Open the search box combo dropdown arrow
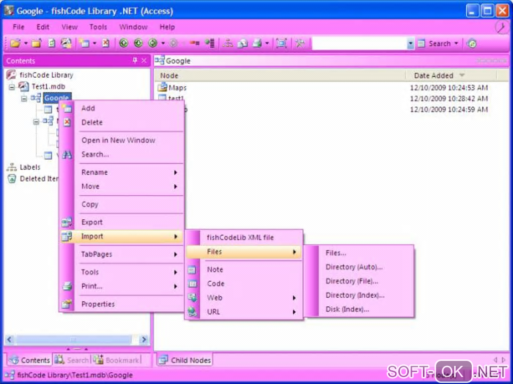 click(410, 44)
